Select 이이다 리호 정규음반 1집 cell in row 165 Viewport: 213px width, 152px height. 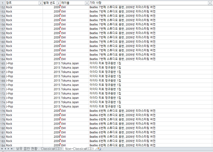pyautogui.click(x=151, y=63)
